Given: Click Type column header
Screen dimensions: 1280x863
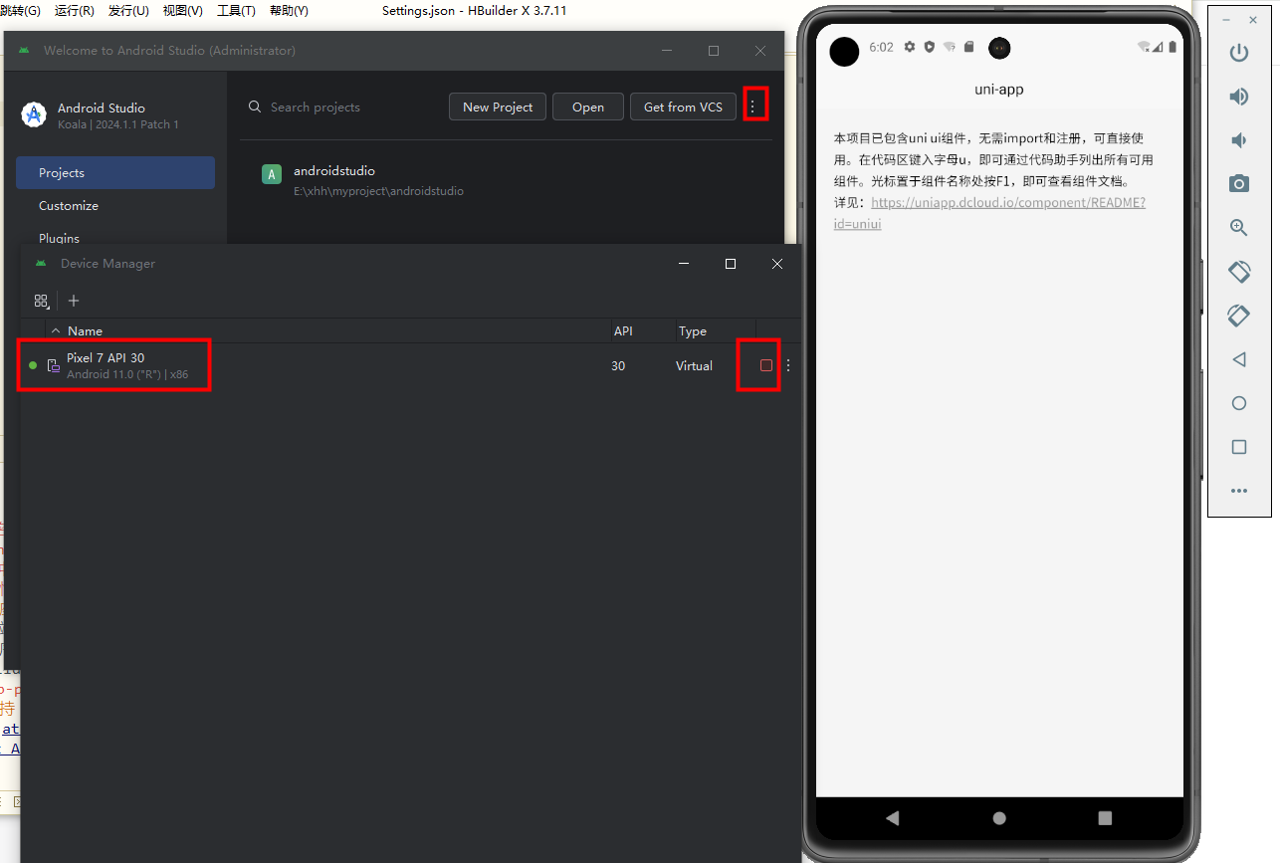Looking at the screenshot, I should point(693,330).
